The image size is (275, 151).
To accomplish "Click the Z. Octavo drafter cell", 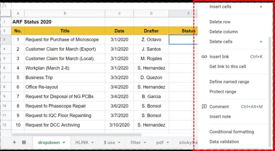I will pos(151,39).
